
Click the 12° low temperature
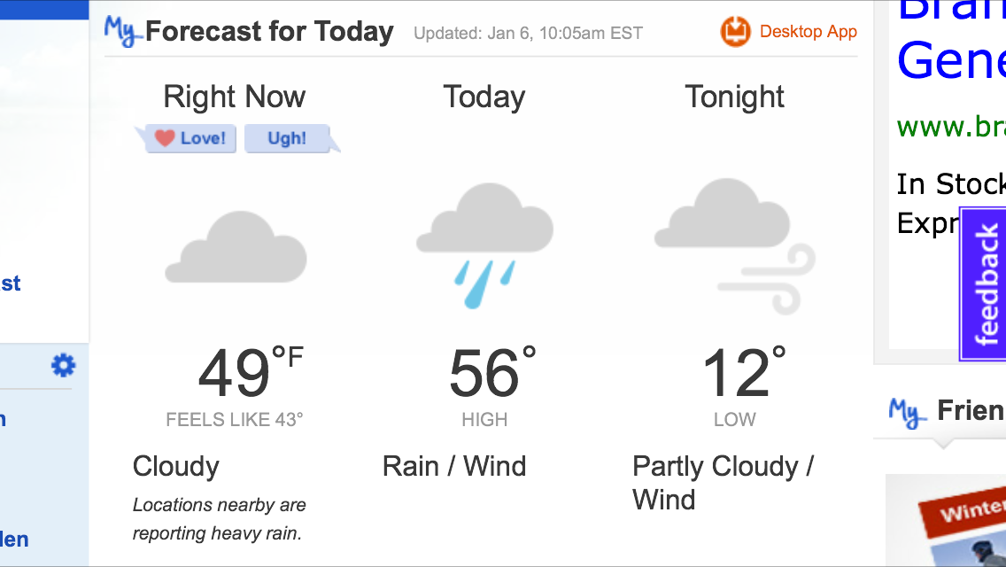(742, 372)
